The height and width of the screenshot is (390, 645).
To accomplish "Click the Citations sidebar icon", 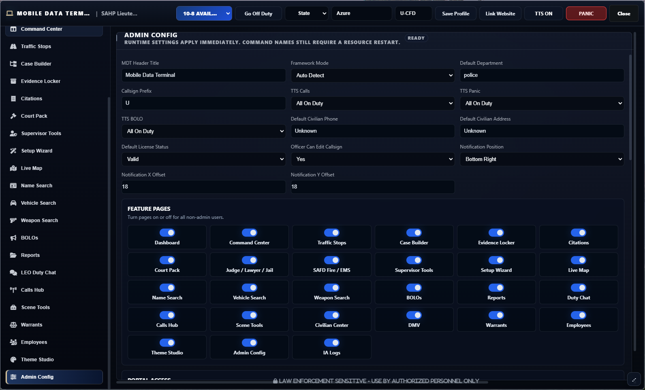I will coord(13,99).
